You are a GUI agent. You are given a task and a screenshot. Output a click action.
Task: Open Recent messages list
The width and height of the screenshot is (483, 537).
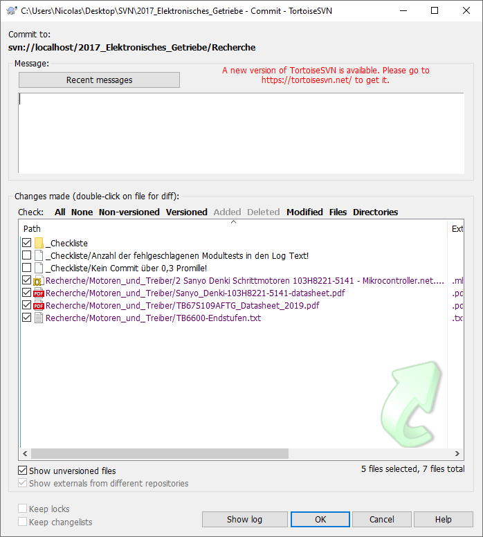100,80
